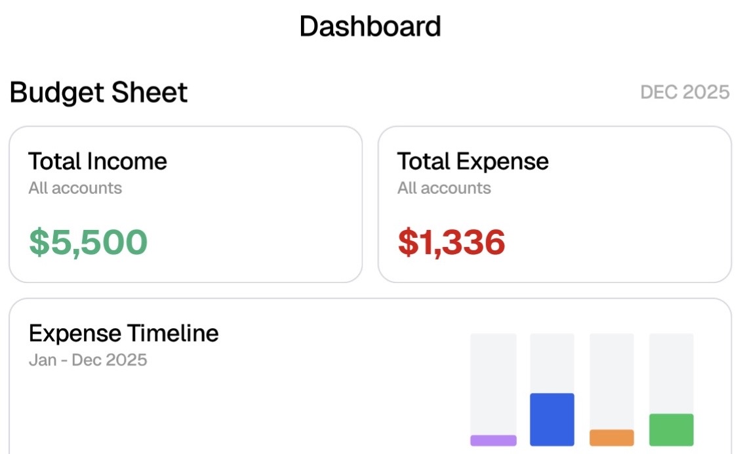Image resolution: width=745 pixels, height=454 pixels.
Task: Select the Budget Sheet section
Action: tap(98, 92)
